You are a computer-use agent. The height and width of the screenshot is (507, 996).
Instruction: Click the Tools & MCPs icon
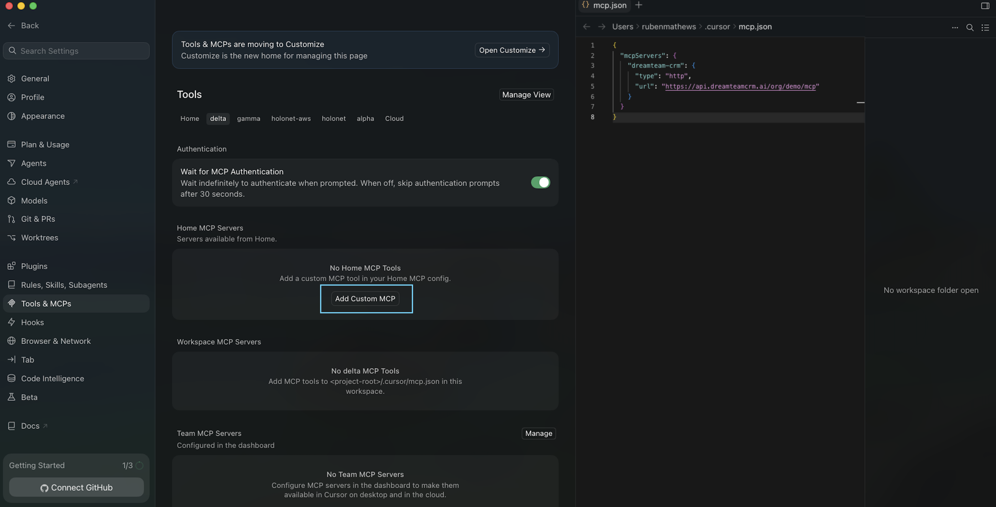click(12, 303)
